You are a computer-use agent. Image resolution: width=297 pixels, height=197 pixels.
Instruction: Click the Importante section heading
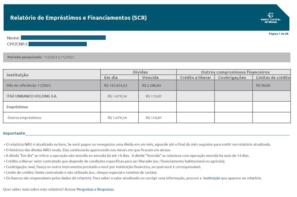point(14,133)
